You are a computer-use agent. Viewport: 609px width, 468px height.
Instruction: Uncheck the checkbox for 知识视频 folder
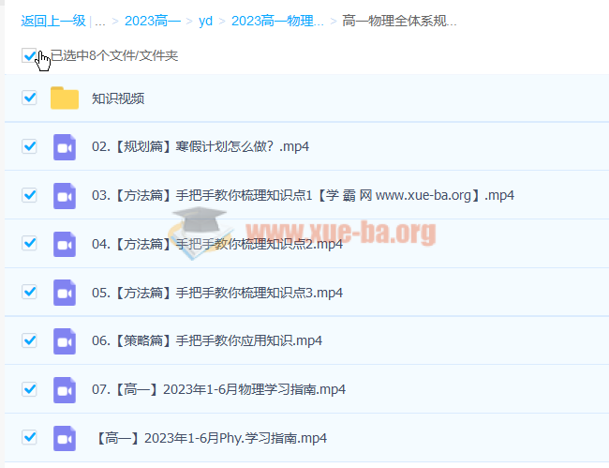29,98
